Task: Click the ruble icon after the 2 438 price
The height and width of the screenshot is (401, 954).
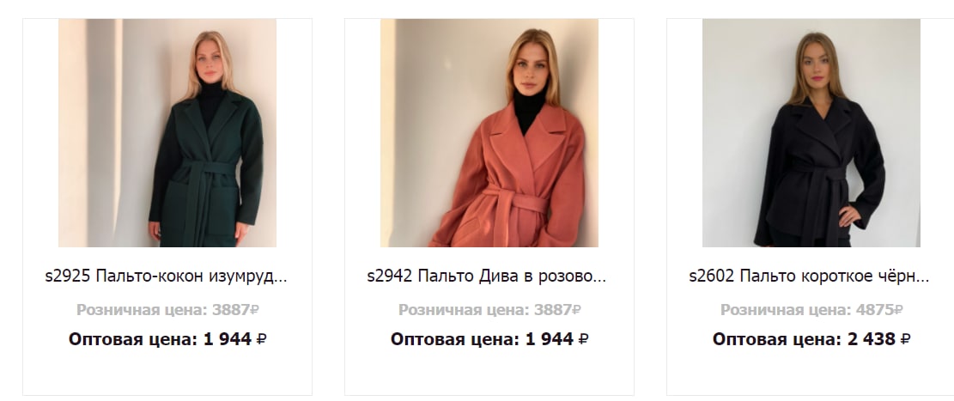Action: point(905,339)
